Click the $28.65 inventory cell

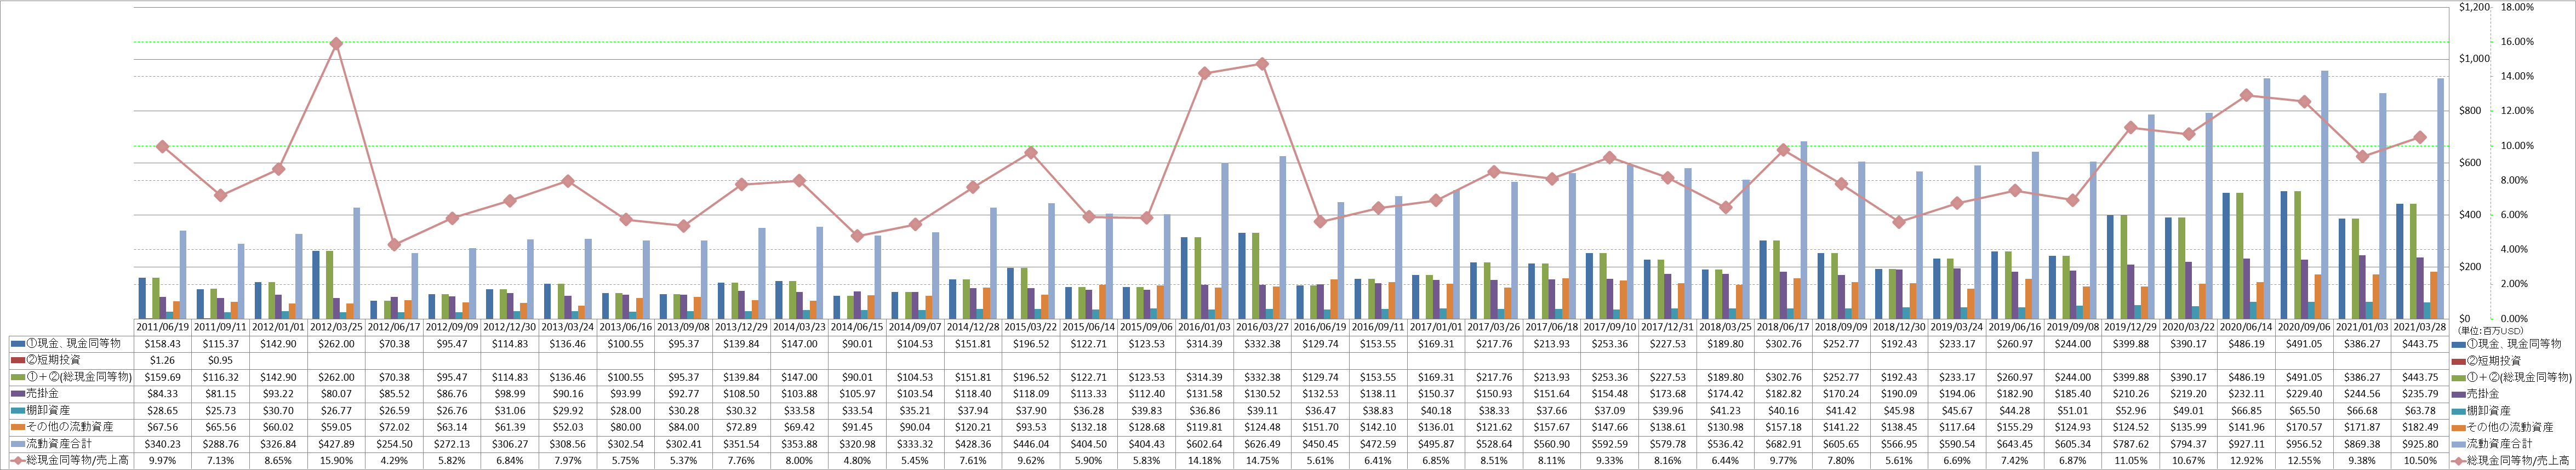tap(163, 410)
